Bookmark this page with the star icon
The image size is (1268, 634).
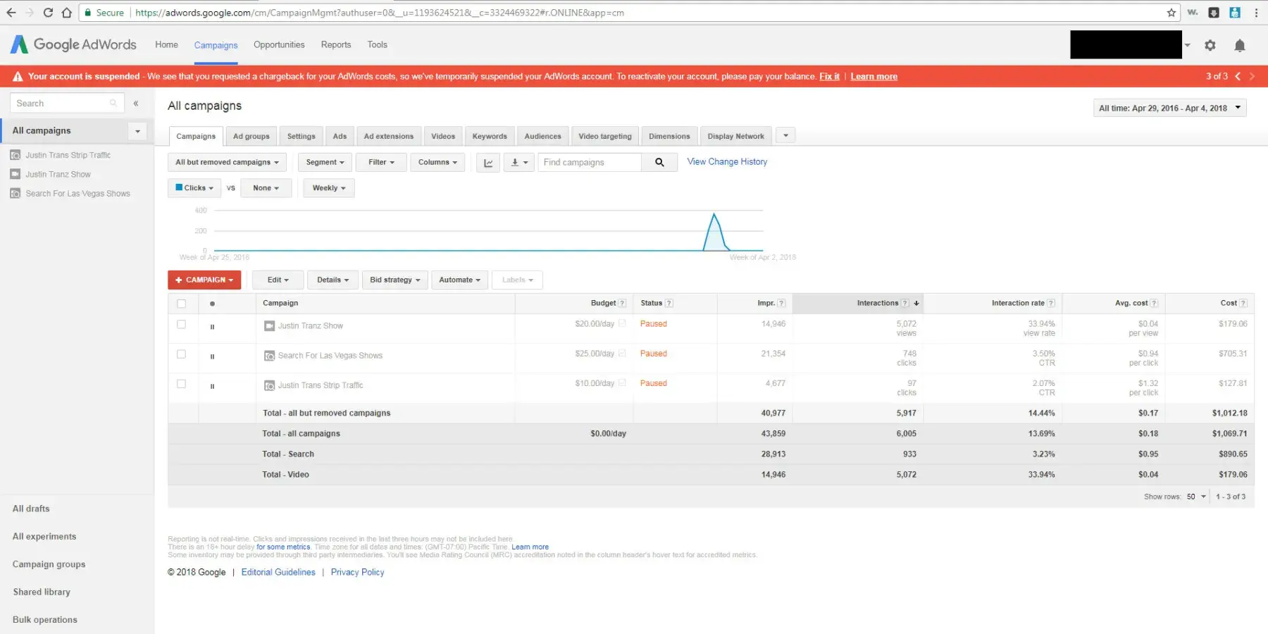1171,13
